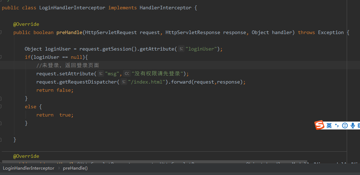Image resolution: width=360 pixels, height=175 pixels.
Task: Click the HandlerInterceptor interface name after implements
Action: (166, 8)
